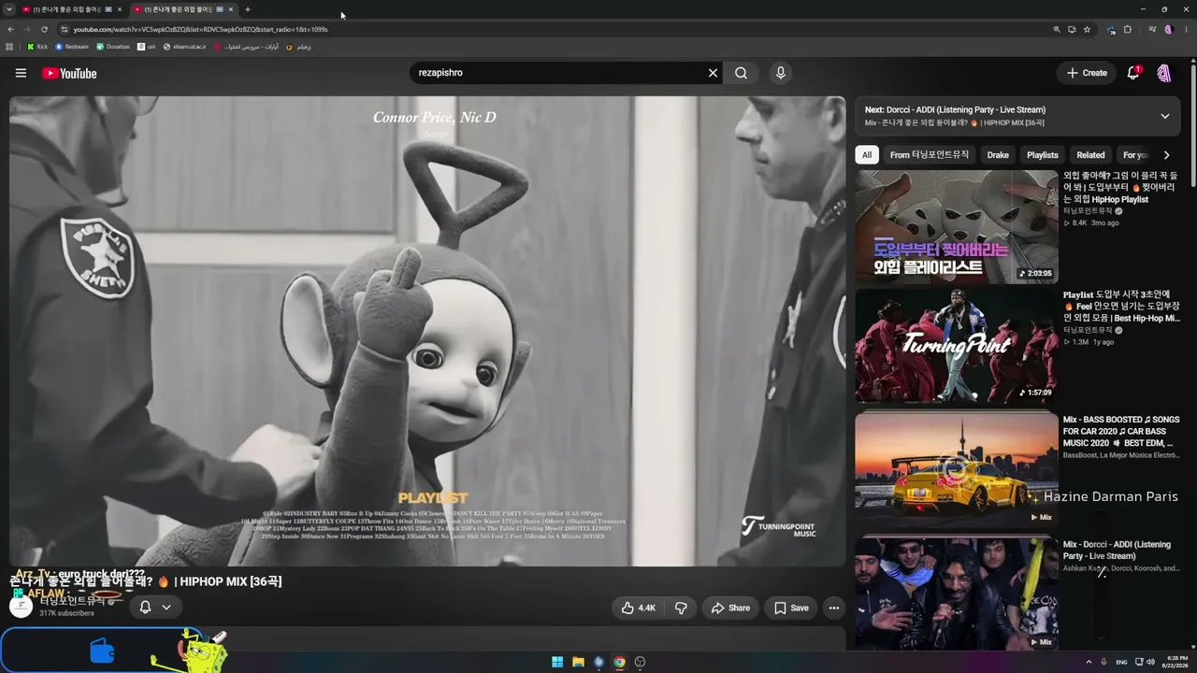Switch input language via ENG indicator

coord(1121,662)
